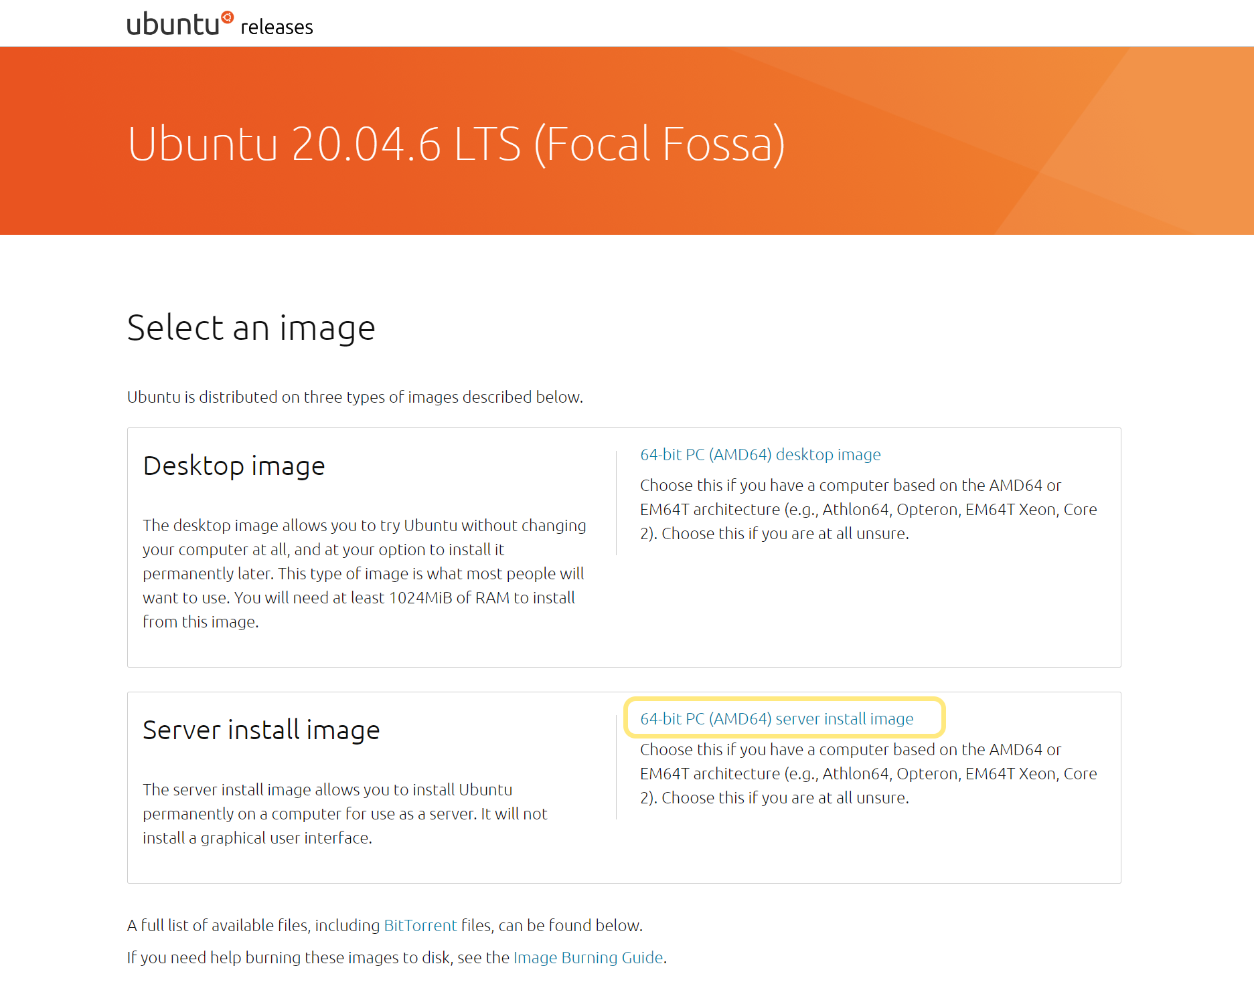The width and height of the screenshot is (1254, 984).
Task: Click the 'Select an image' heading
Action: (x=251, y=328)
